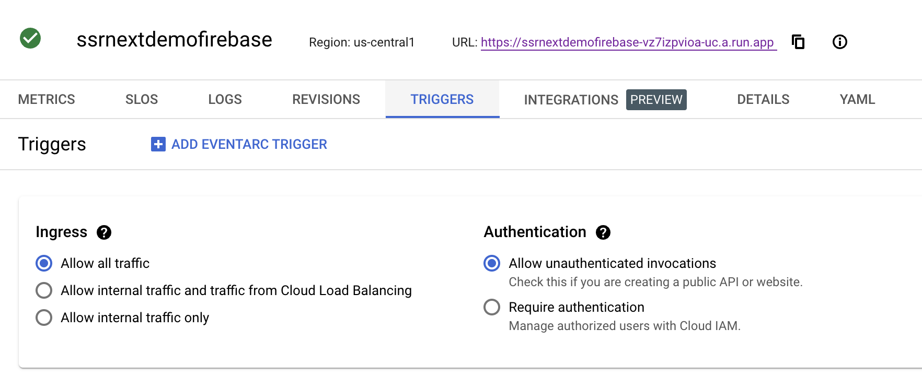Viewport: 922px width, 376px height.
Task: Click the 'Check this if you are creating' hint
Action: coord(655,282)
